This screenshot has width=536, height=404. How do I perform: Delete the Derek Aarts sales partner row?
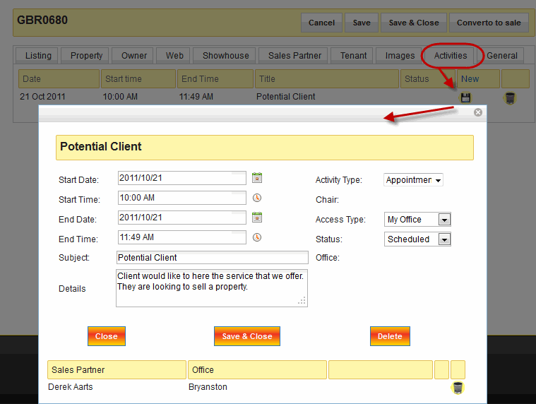[x=458, y=387]
